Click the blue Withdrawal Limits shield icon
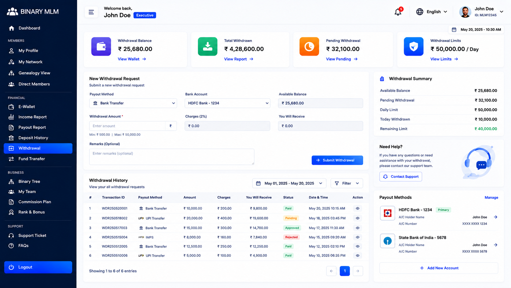The width and height of the screenshot is (511, 288). pyautogui.click(x=414, y=47)
